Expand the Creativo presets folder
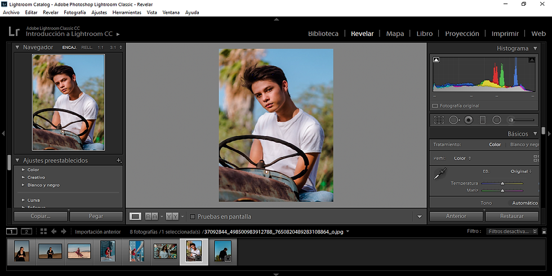552x276 pixels. coord(23,177)
